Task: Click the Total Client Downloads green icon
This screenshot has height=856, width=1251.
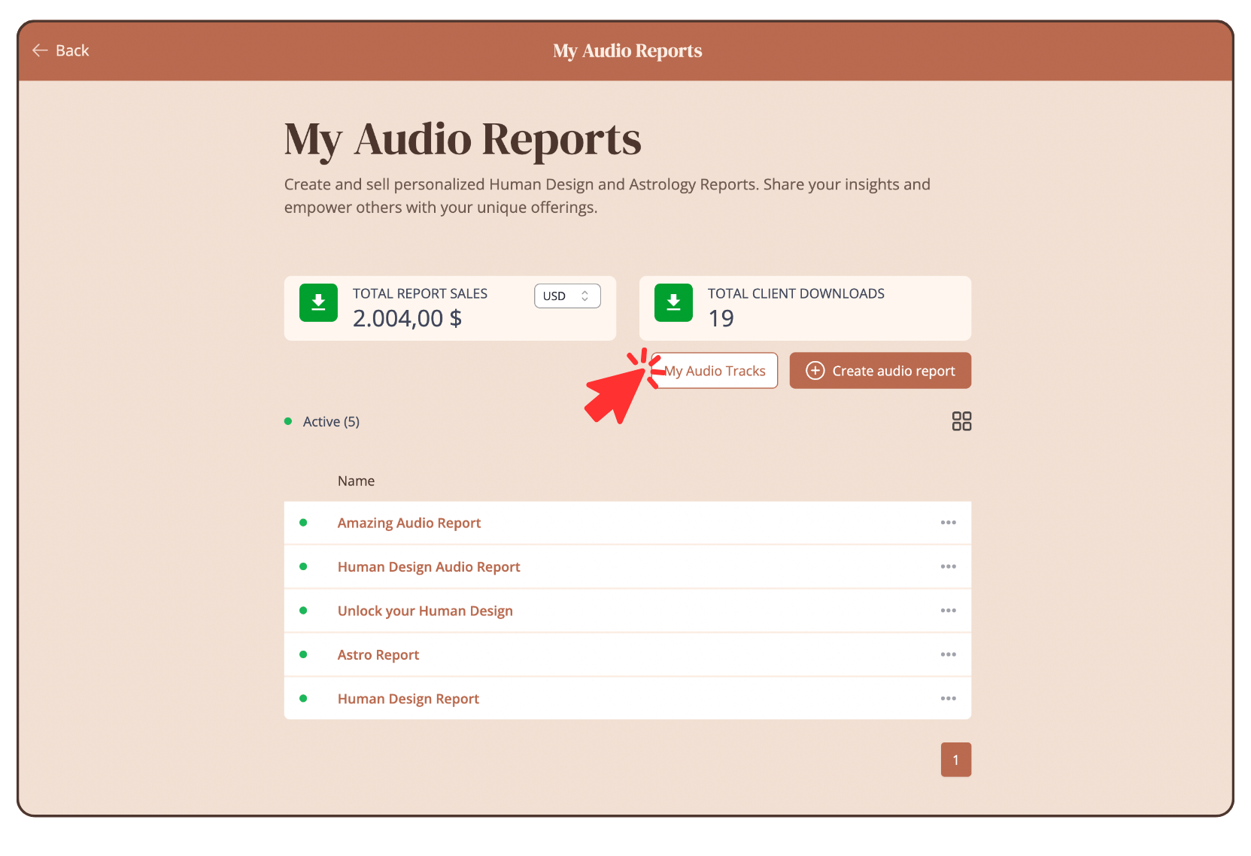Action: 673,302
